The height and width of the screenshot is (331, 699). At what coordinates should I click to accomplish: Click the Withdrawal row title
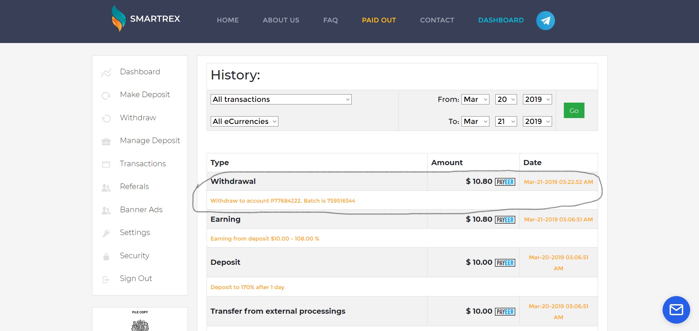pyautogui.click(x=233, y=181)
